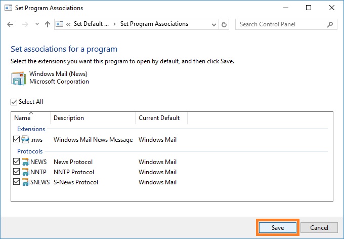Open the recent locations dropdown arrow
This screenshot has width=344, height=239.
pyautogui.click(x=37, y=24)
